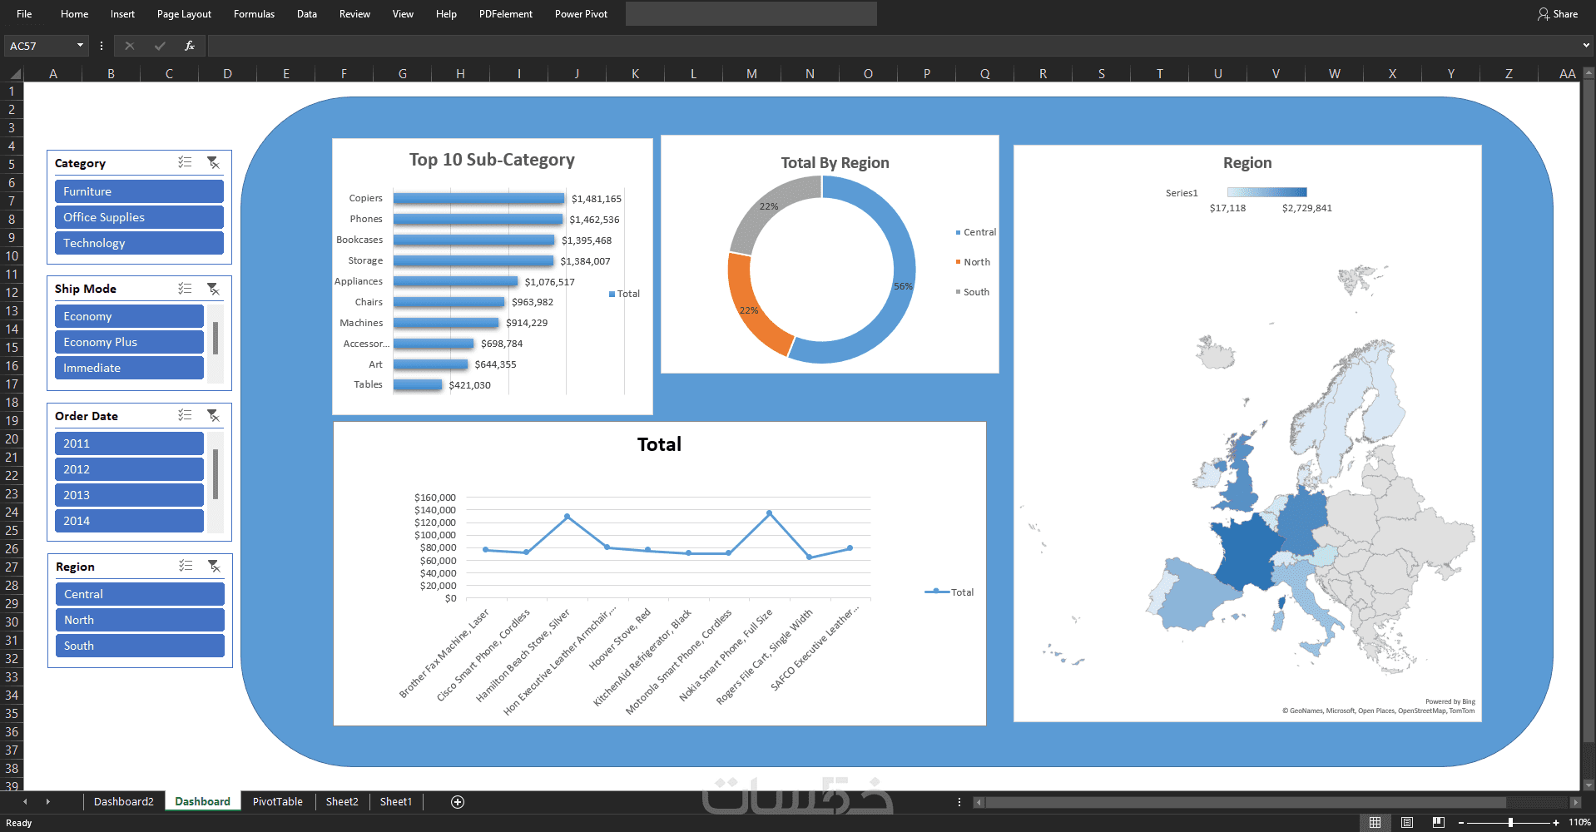Image resolution: width=1596 pixels, height=832 pixels.
Task: Clear the Category slicer filter
Action: click(x=214, y=163)
